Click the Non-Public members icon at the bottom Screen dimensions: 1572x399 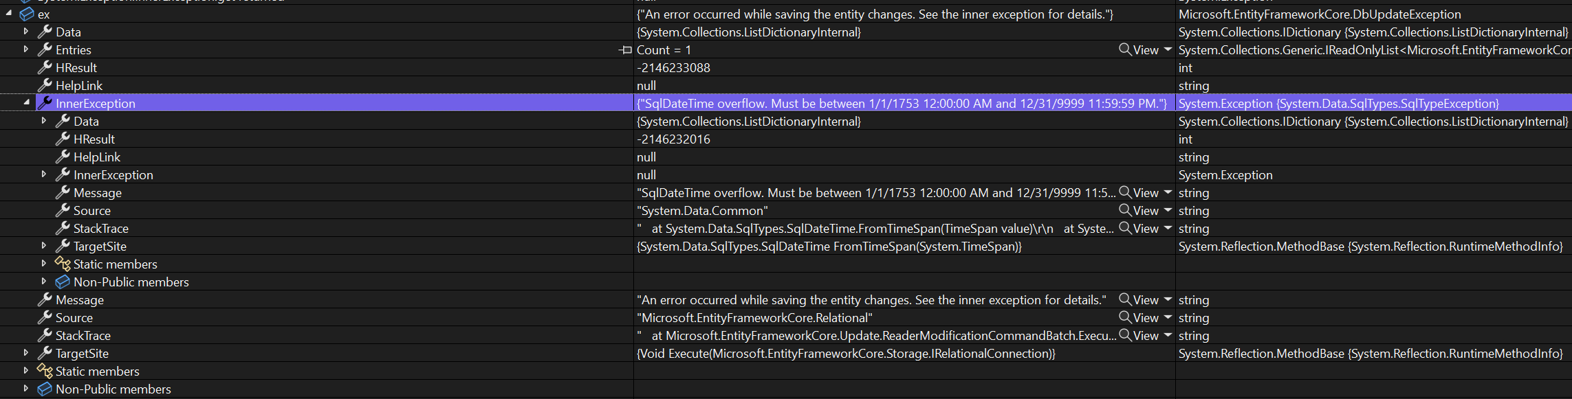[44, 389]
